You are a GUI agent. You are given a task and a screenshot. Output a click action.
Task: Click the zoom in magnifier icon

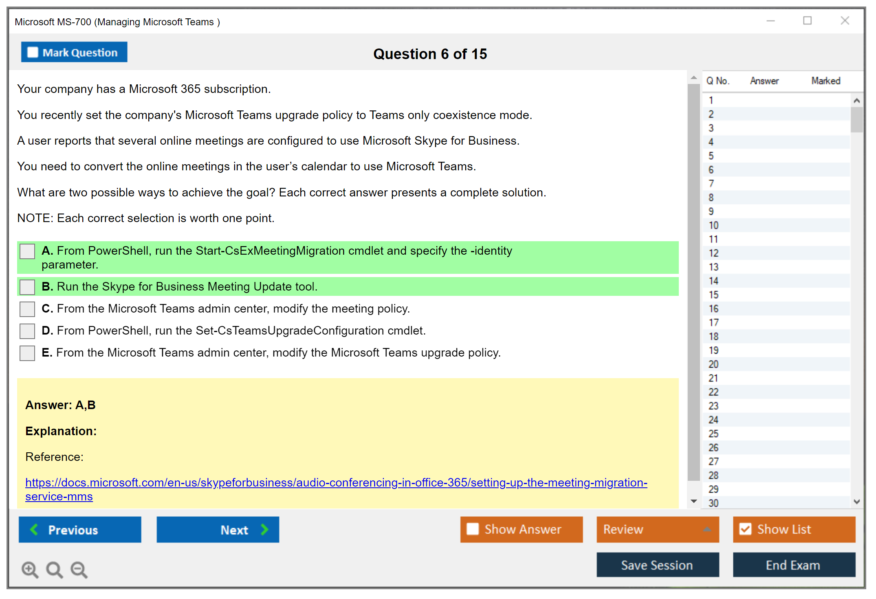point(29,569)
